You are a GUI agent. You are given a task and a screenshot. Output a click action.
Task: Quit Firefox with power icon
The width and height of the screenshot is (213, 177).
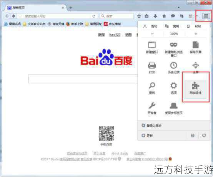click(x=204, y=136)
